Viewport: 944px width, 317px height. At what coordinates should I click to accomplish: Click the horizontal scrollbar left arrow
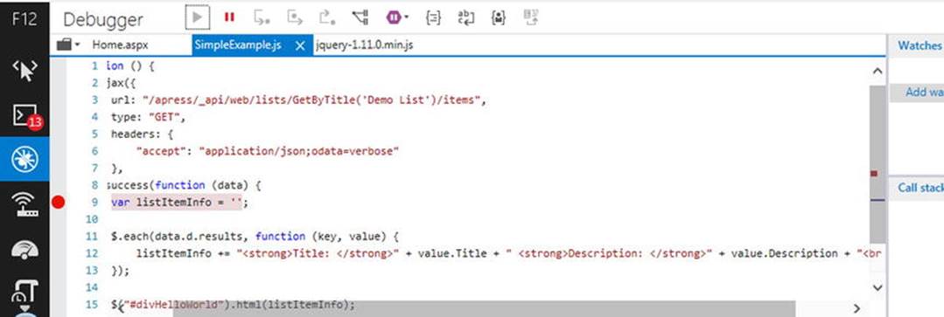pyautogui.click(x=121, y=308)
